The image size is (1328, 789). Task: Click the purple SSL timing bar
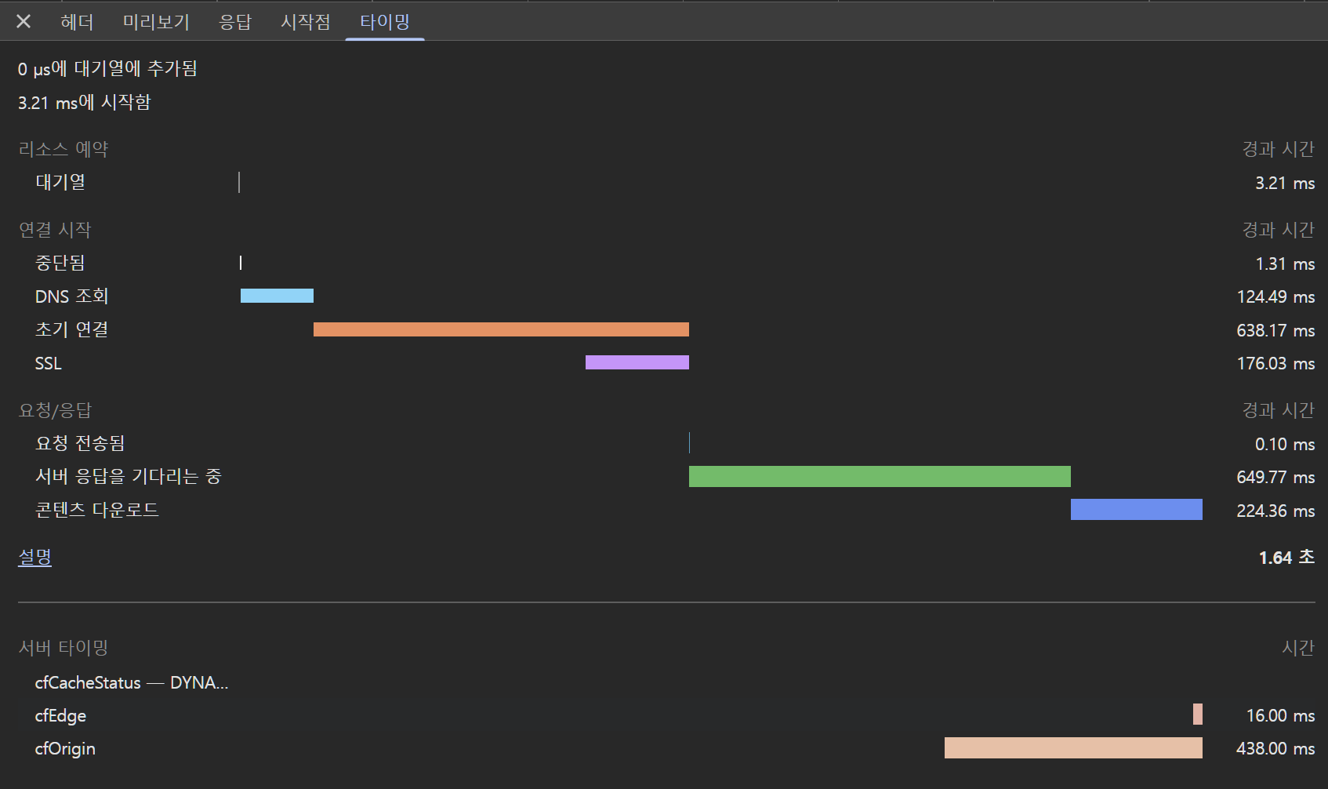click(637, 362)
